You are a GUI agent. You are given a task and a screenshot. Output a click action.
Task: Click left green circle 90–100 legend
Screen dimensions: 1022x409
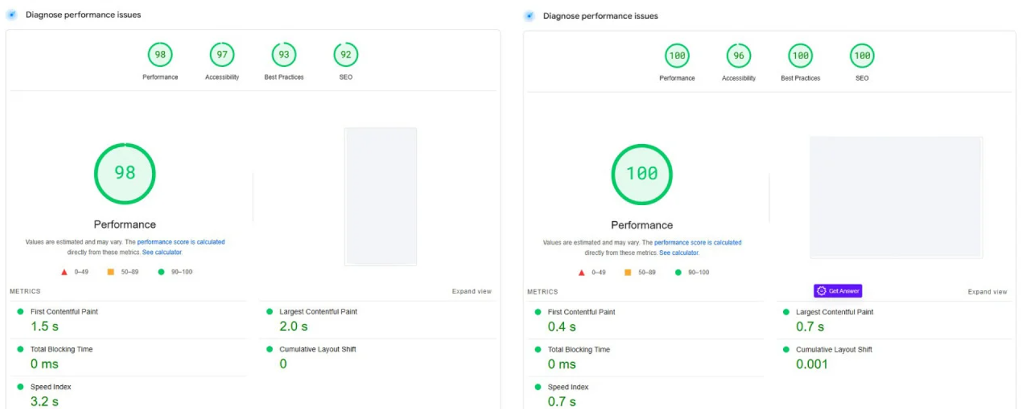[x=175, y=272]
